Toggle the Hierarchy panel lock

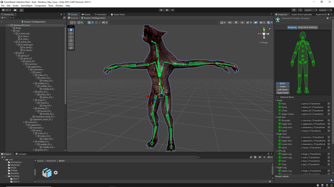(x=61, y=14)
